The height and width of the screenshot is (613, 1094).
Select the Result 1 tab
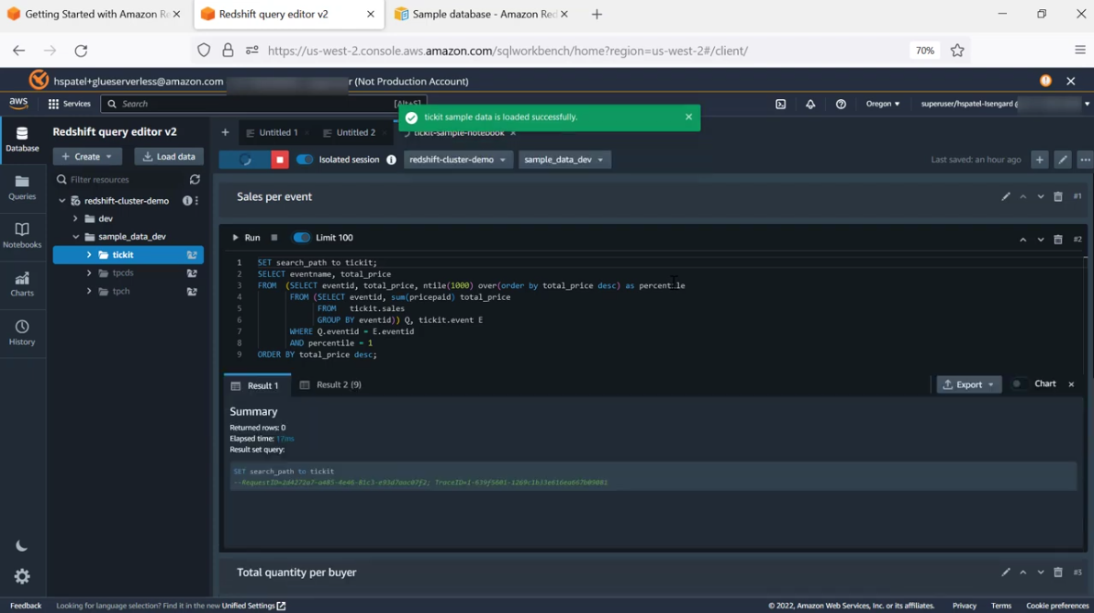click(257, 385)
